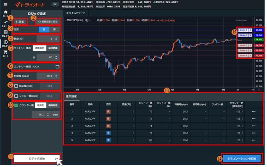
Task: Select the Order Settings tab
Action: click(71, 96)
